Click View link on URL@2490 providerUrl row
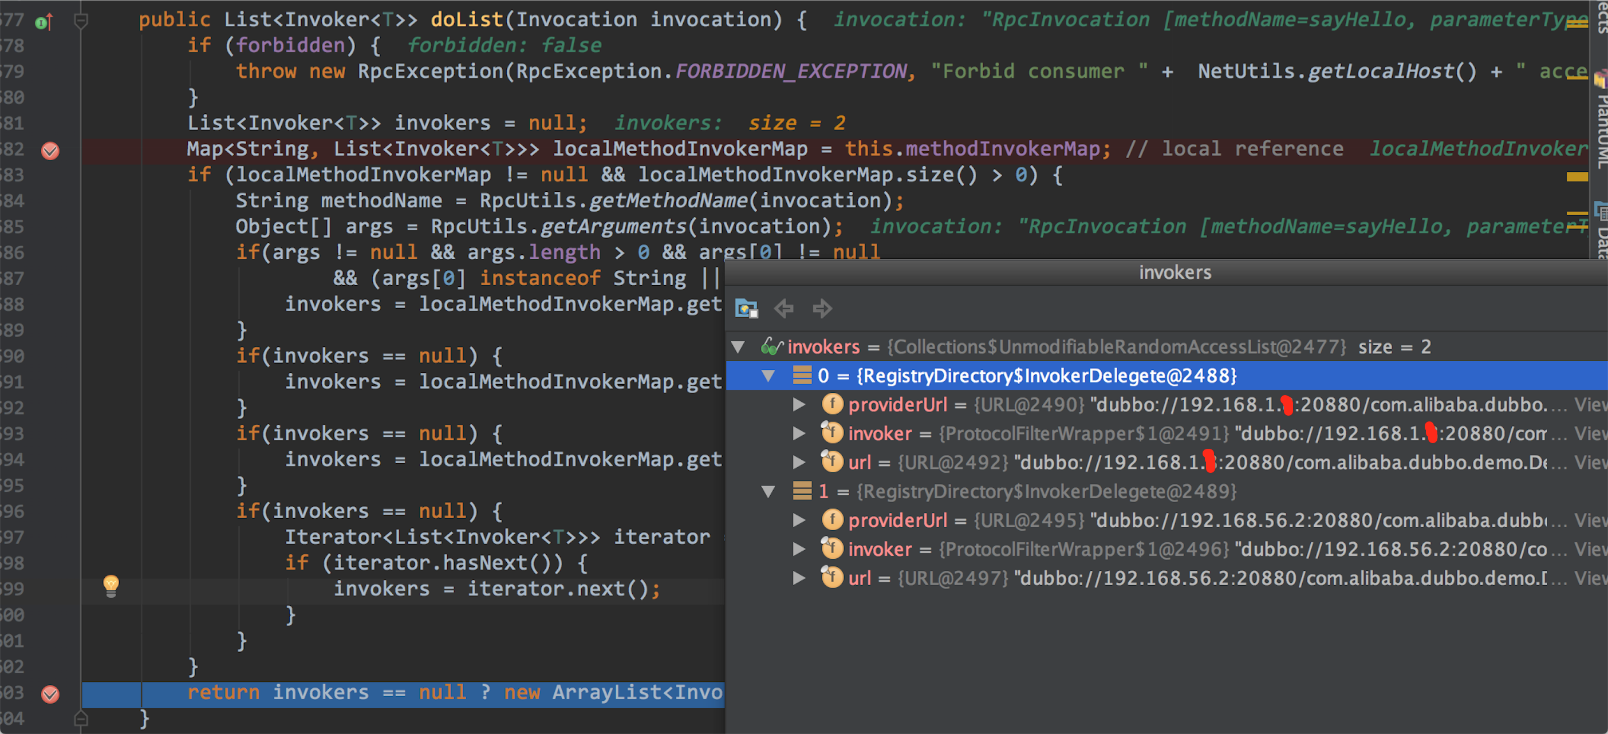This screenshot has width=1608, height=734. [1590, 405]
